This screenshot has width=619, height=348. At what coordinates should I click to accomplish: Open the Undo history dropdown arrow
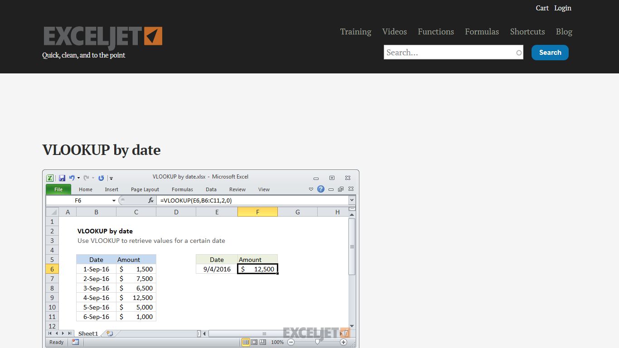coord(78,178)
